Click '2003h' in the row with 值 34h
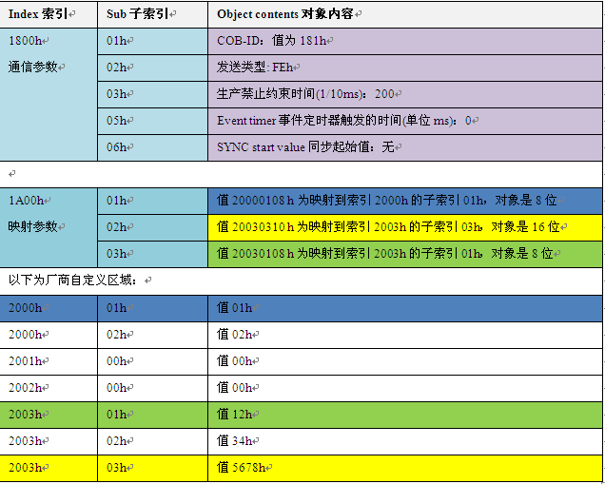The height and width of the screenshot is (484, 605). pos(49,441)
